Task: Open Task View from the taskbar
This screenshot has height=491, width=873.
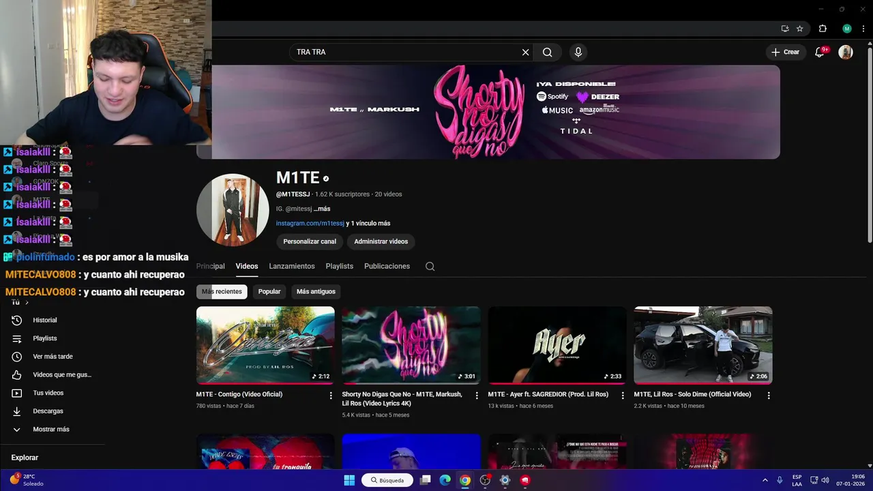Action: tap(426, 480)
